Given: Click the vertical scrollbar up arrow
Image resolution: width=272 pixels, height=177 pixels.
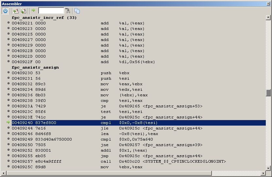Looking at the screenshot, I should [268, 18].
